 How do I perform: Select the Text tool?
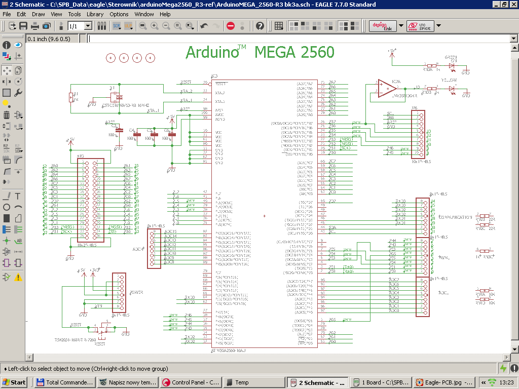pyautogui.click(x=18, y=196)
